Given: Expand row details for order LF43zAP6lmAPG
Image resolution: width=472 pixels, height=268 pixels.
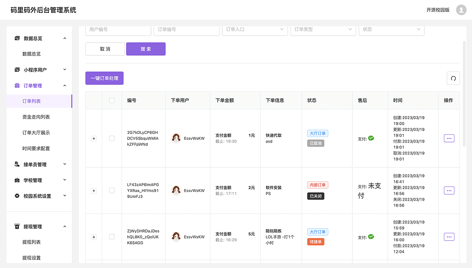Looking at the screenshot, I should click(x=94, y=191).
